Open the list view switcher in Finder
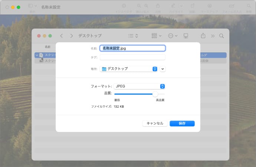The image size is (256, 167). [133, 36]
